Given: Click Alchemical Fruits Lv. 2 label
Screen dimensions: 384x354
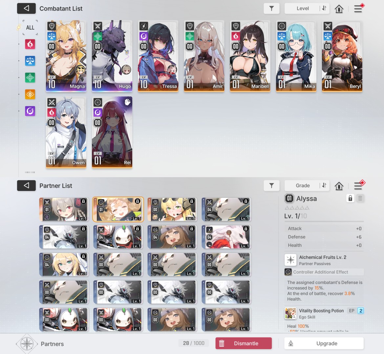Looking at the screenshot, I should (x=323, y=257).
